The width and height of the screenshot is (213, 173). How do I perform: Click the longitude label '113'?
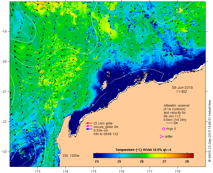click(x=38, y=171)
